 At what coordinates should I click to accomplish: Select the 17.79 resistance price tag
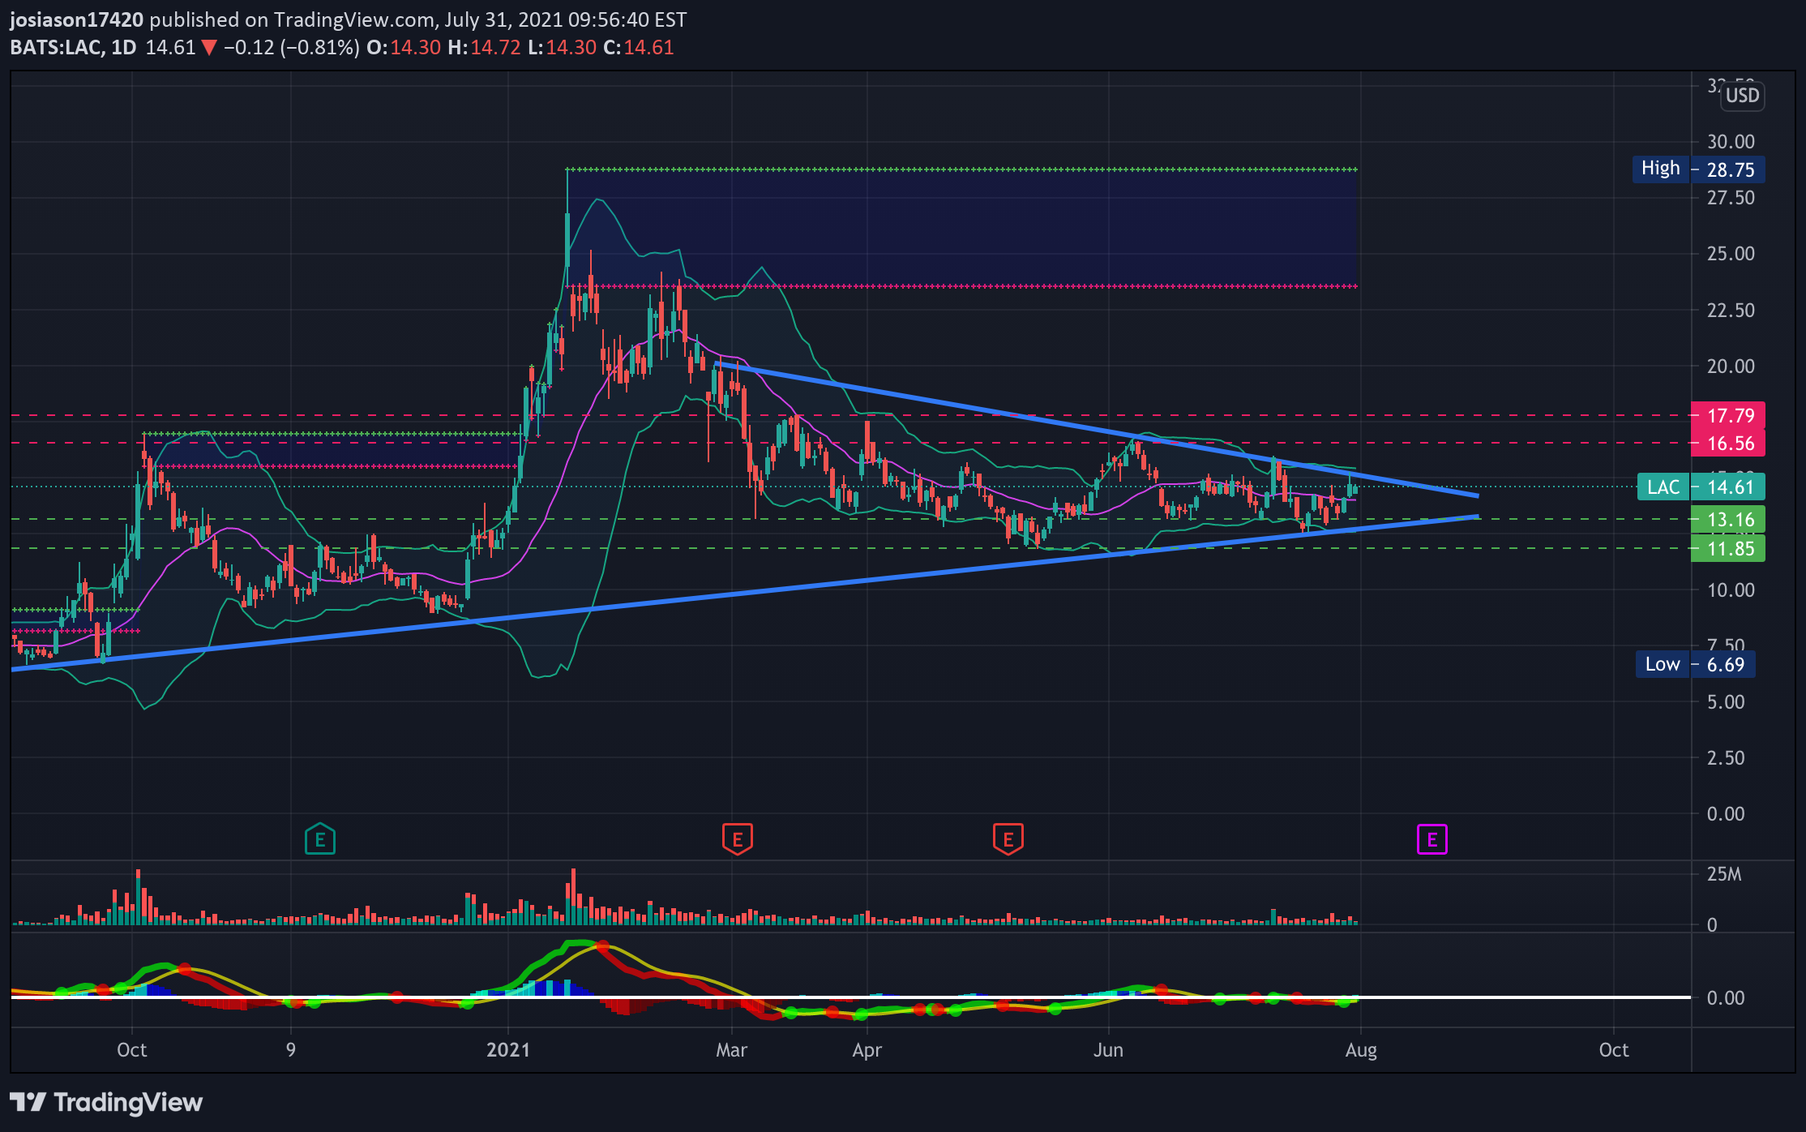1728,416
